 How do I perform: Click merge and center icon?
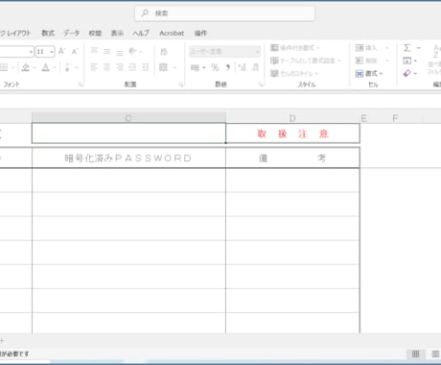[x=163, y=67]
